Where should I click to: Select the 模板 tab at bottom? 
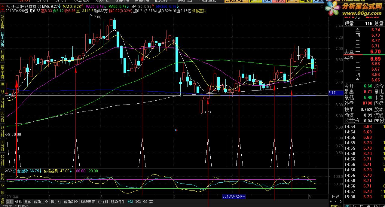(x=19, y=202)
